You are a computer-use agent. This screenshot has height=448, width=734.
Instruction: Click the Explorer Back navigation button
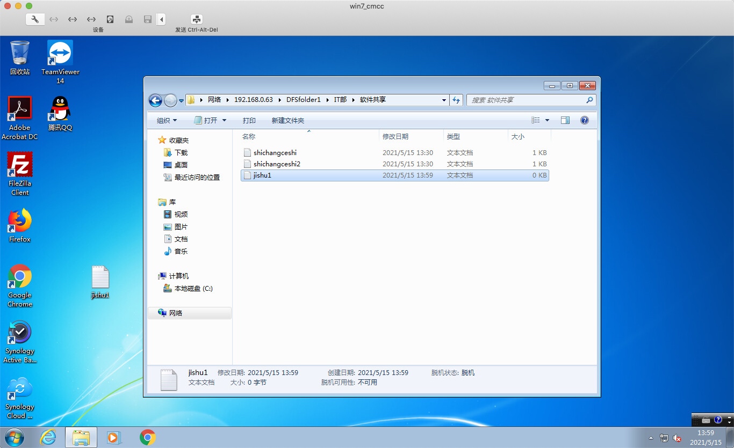[155, 100]
